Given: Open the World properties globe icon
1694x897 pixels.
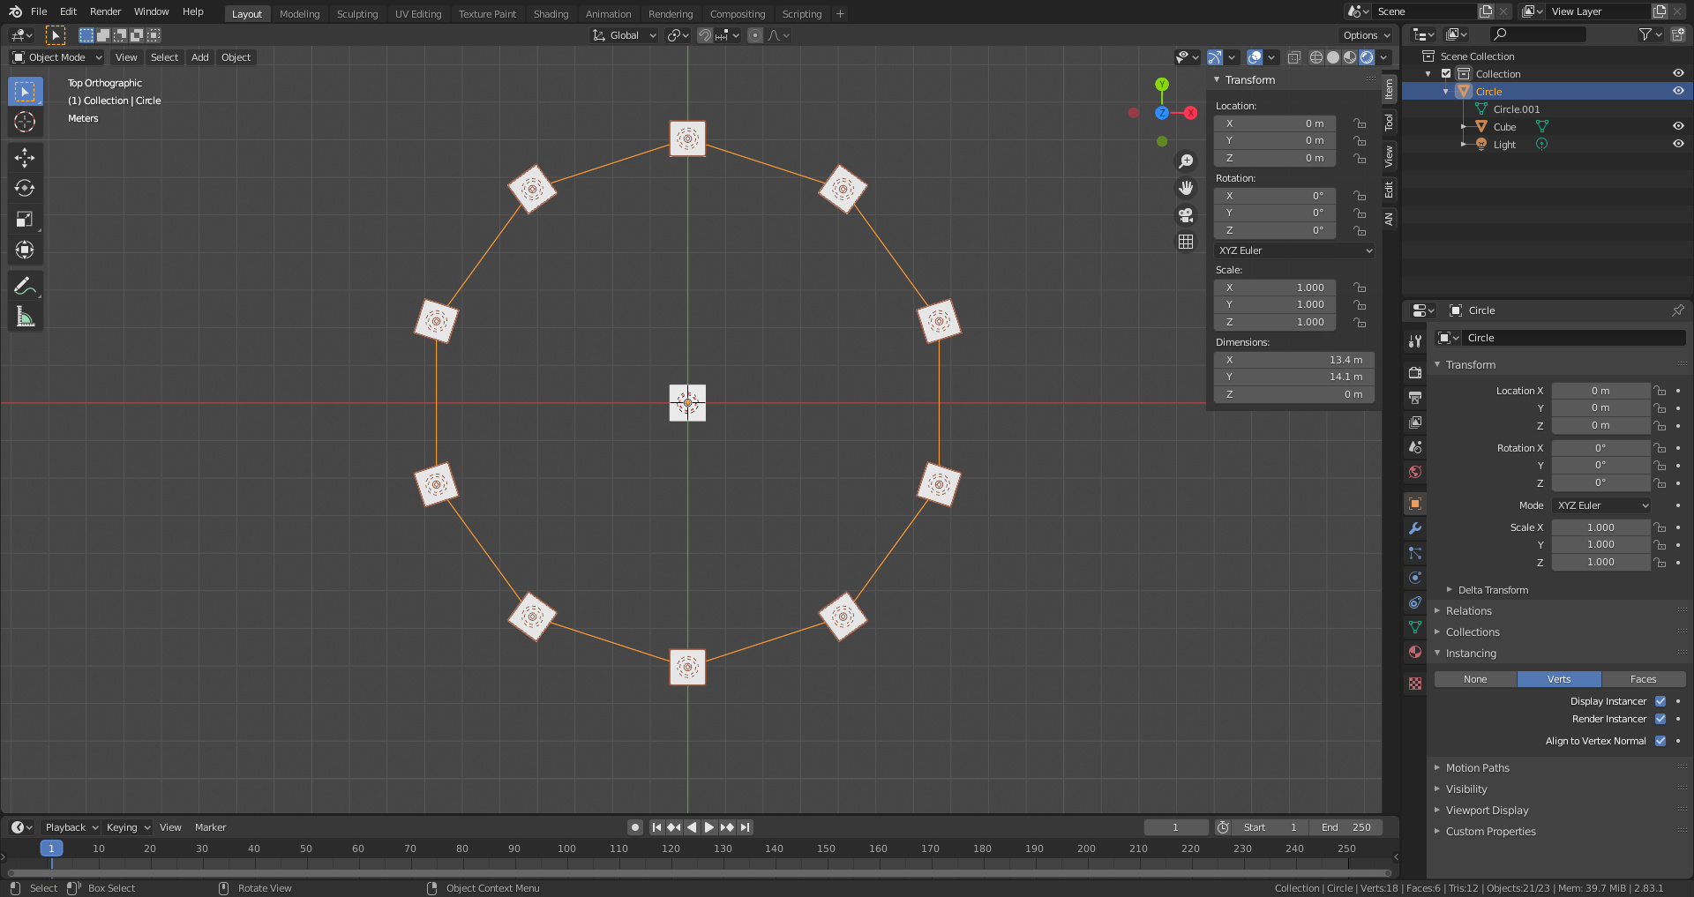Looking at the screenshot, I should click(x=1415, y=472).
